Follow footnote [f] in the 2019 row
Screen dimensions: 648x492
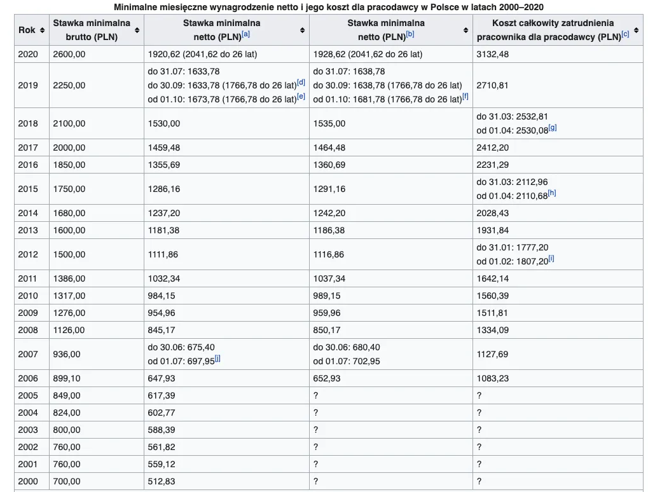pos(465,97)
